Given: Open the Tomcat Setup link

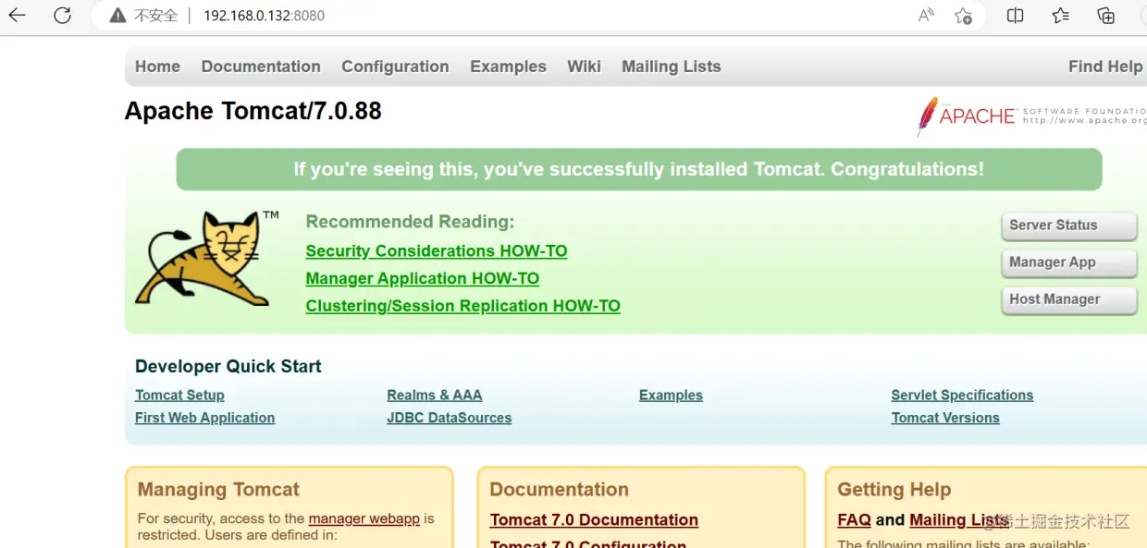Looking at the screenshot, I should [x=179, y=396].
